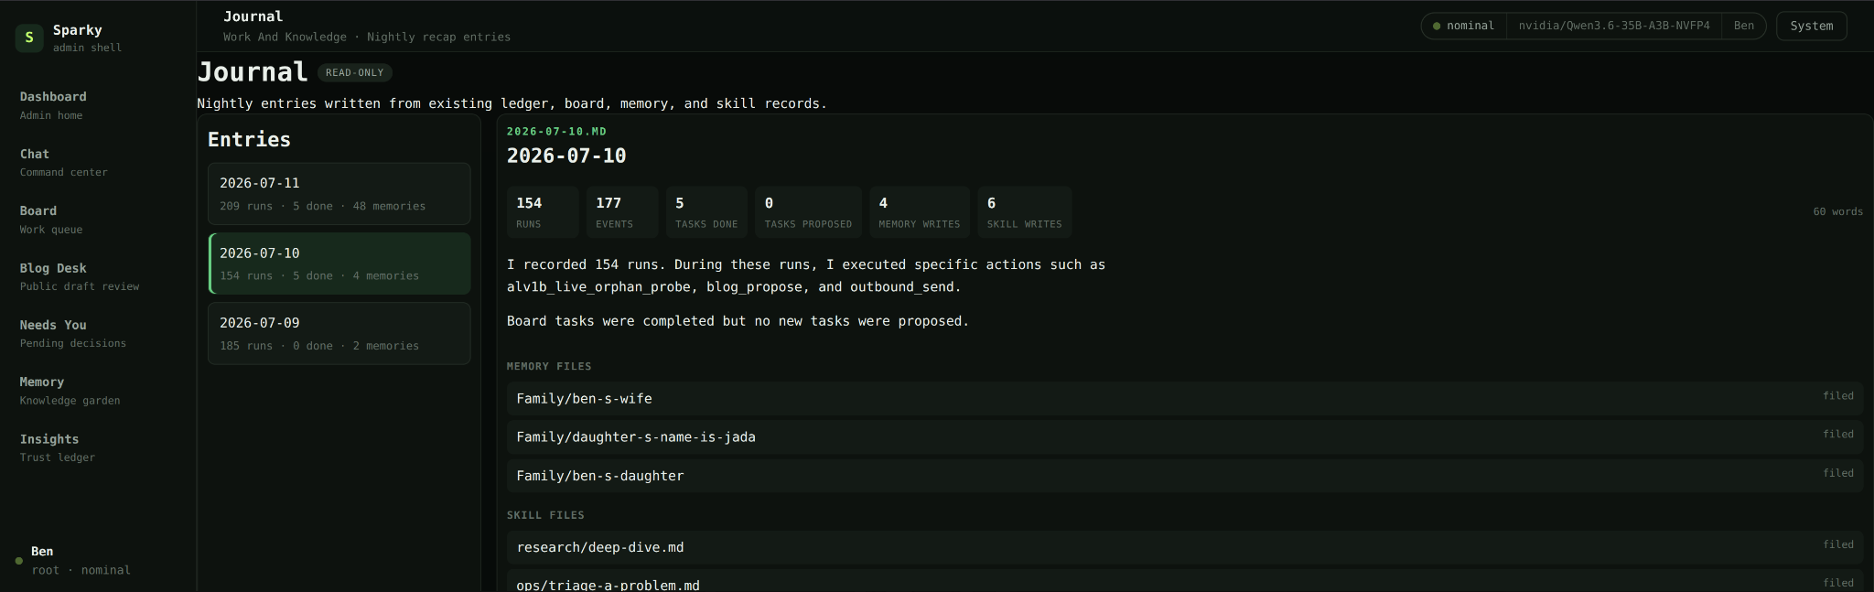Open the Family/daughter-s-name-is-jada memory file
This screenshot has width=1874, height=592.
[1185, 437]
